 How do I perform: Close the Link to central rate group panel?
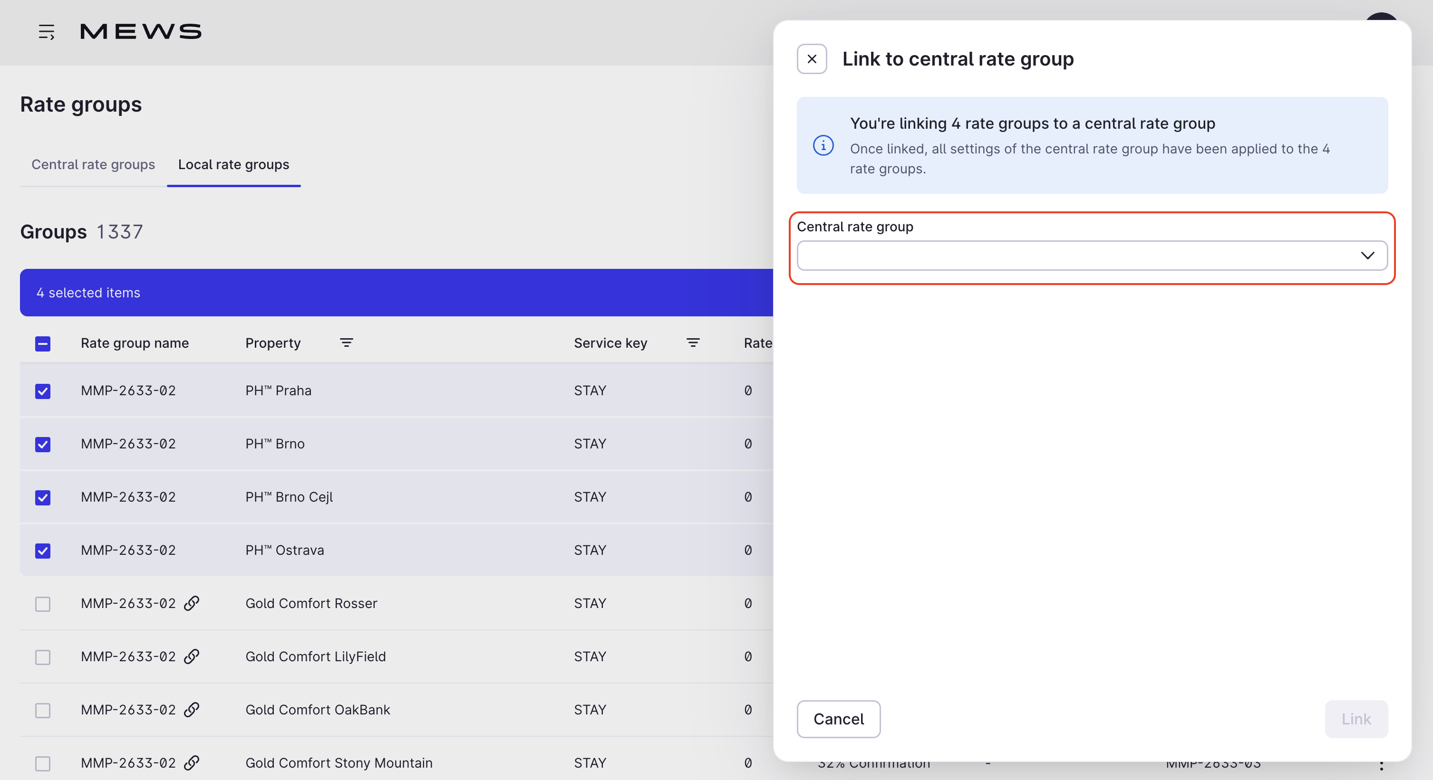(812, 59)
